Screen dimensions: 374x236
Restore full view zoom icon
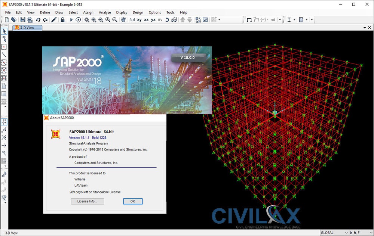pyautogui.click(x=94, y=20)
